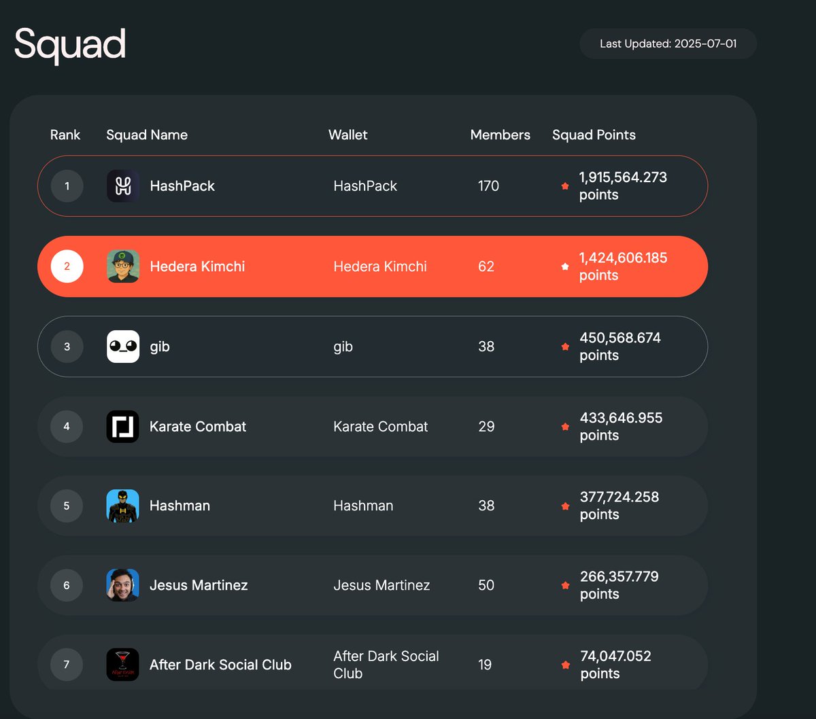Click gib's member count 38
The image size is (816, 719).
point(486,347)
